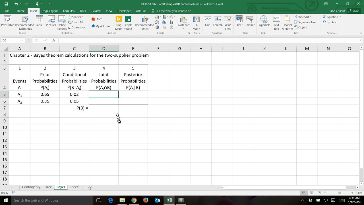
Task: Insert a Line sparkline
Action: point(208,21)
